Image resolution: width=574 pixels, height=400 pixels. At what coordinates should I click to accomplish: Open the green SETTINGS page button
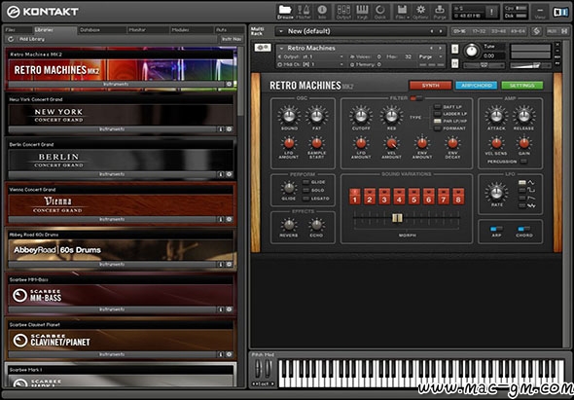[x=522, y=86]
